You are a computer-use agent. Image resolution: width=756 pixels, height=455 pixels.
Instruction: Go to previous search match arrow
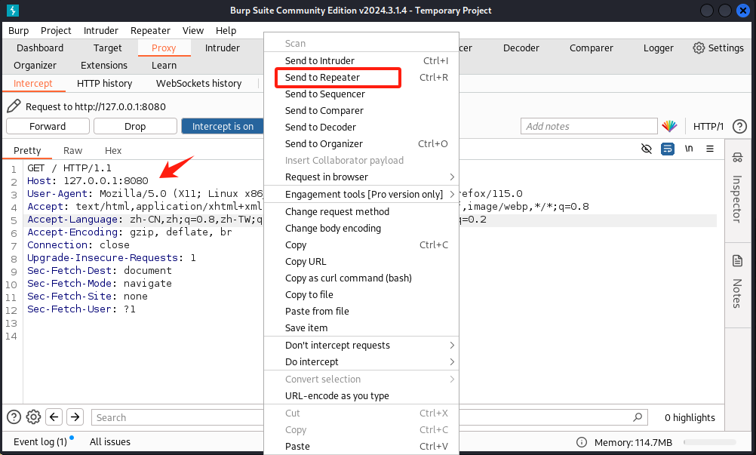coord(54,417)
